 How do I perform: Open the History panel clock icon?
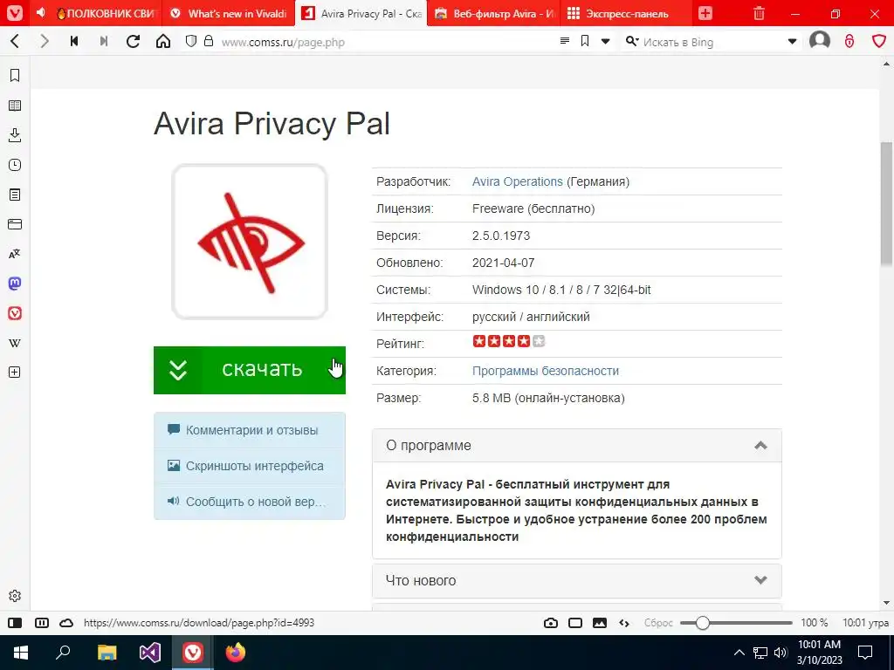point(15,165)
